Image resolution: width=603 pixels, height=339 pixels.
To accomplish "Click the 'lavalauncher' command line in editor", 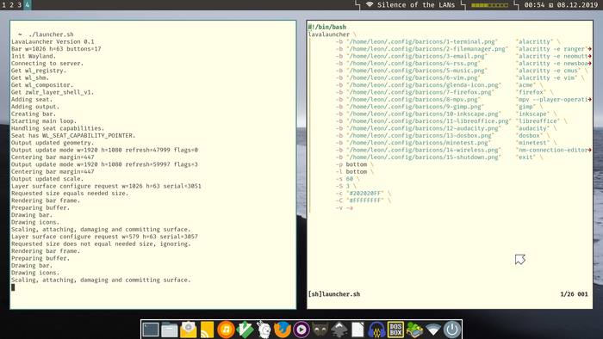I will coord(329,34).
